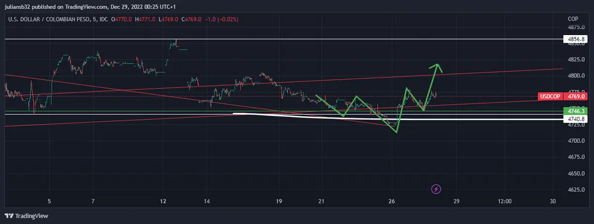Click the date label 14 on time axis
This screenshot has width=594, height=224.
tap(207, 201)
